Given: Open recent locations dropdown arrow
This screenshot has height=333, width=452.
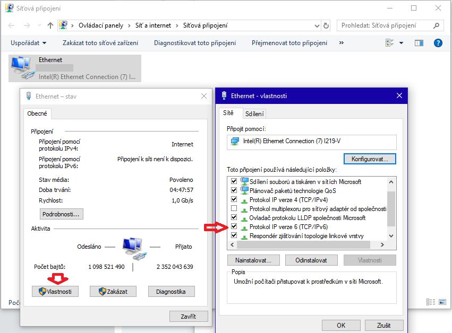Looking at the screenshot, I should [39, 25].
